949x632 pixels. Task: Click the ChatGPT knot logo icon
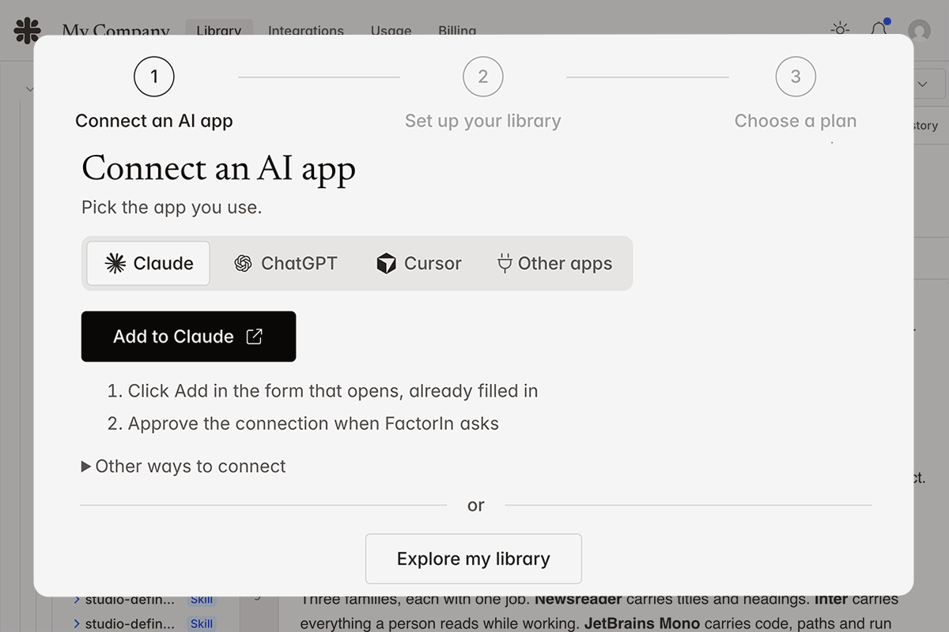tap(244, 264)
